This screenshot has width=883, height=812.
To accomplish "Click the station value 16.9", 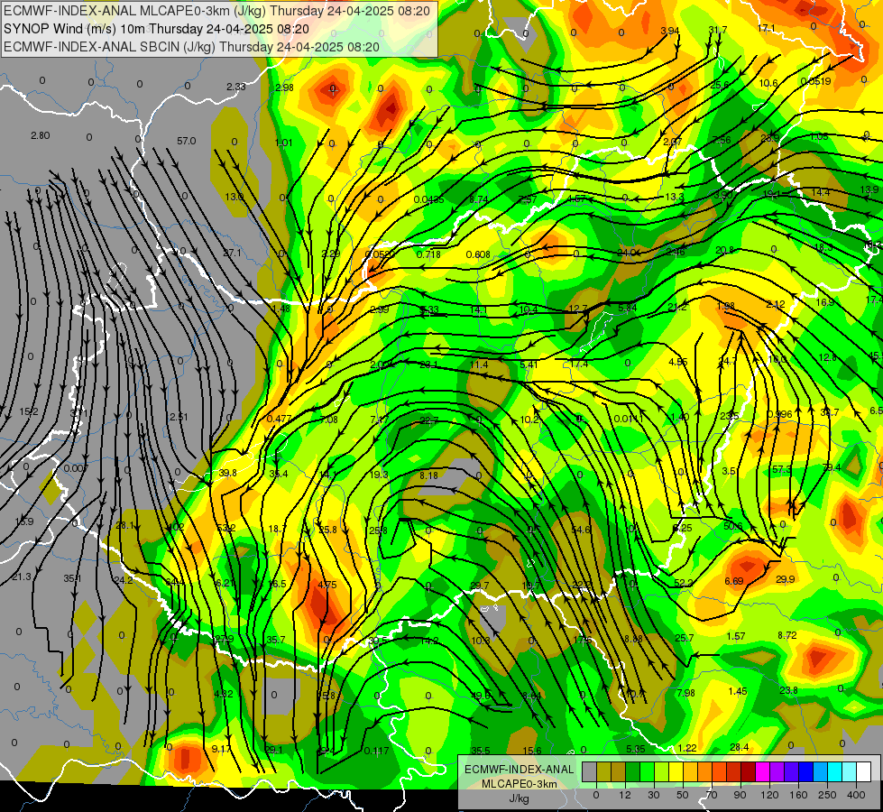I will [825, 302].
